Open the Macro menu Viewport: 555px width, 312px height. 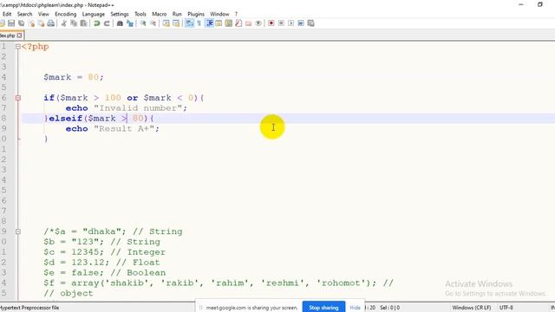[160, 14]
